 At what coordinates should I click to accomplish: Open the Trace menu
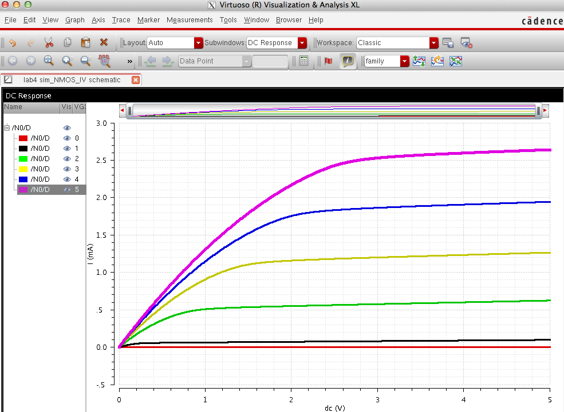[121, 20]
